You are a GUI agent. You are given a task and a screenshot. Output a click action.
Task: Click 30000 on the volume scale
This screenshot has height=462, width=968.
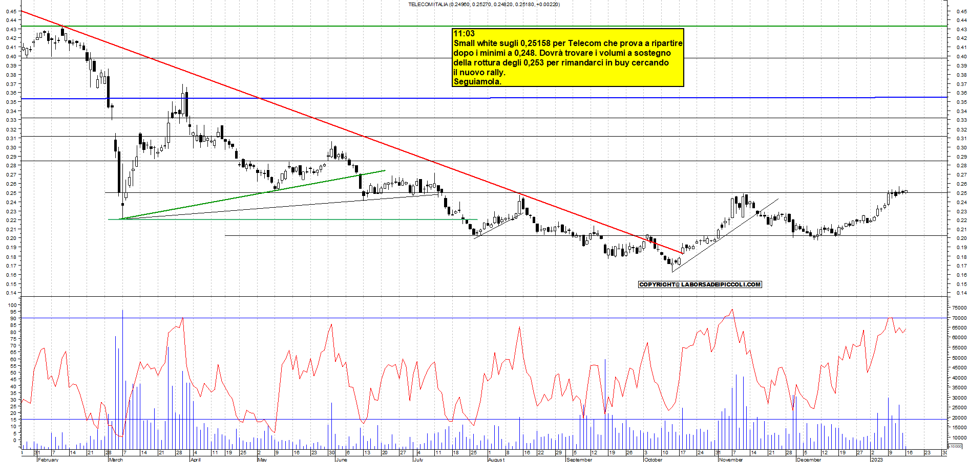pyautogui.click(x=960, y=398)
